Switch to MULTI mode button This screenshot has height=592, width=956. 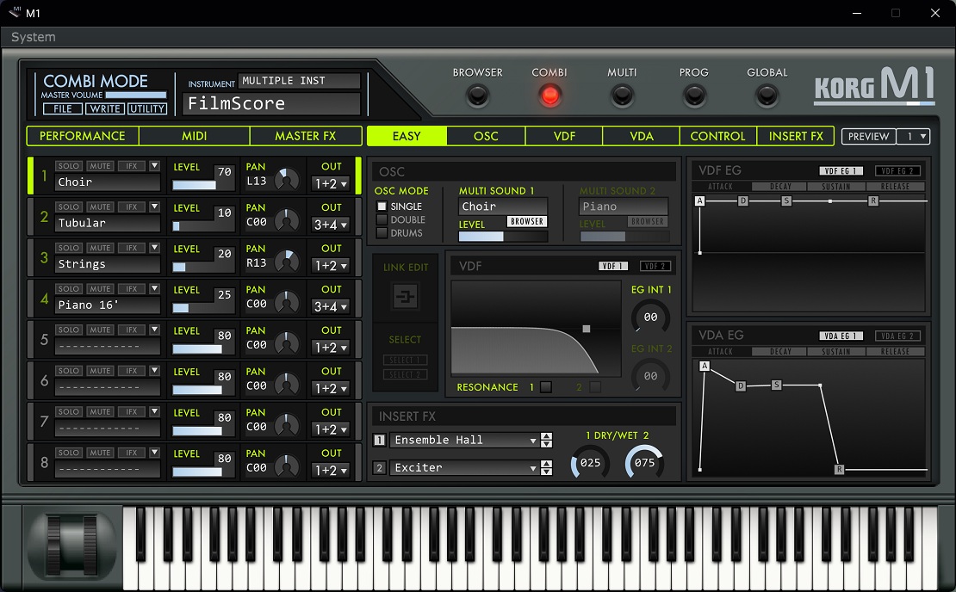(x=622, y=96)
